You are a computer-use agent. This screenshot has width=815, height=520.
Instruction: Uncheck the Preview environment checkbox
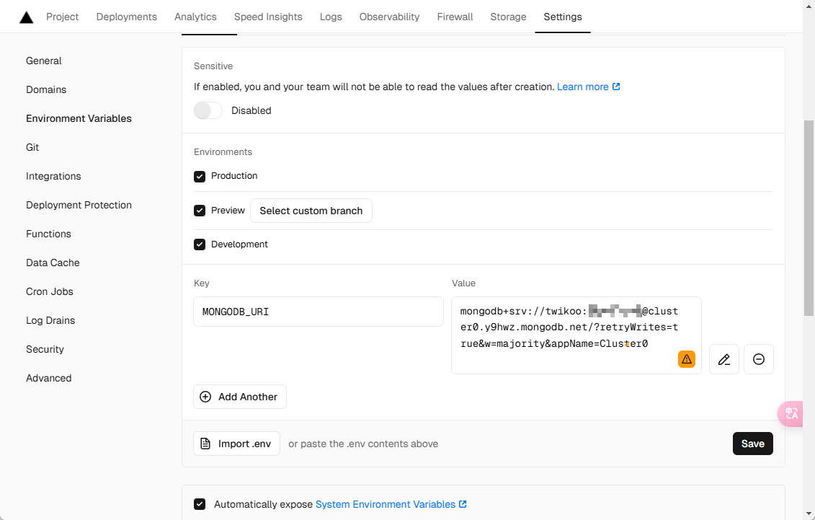coord(200,211)
